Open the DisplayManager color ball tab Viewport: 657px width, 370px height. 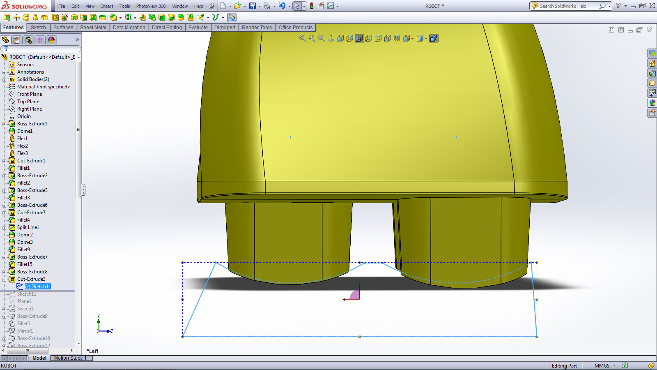tap(51, 40)
